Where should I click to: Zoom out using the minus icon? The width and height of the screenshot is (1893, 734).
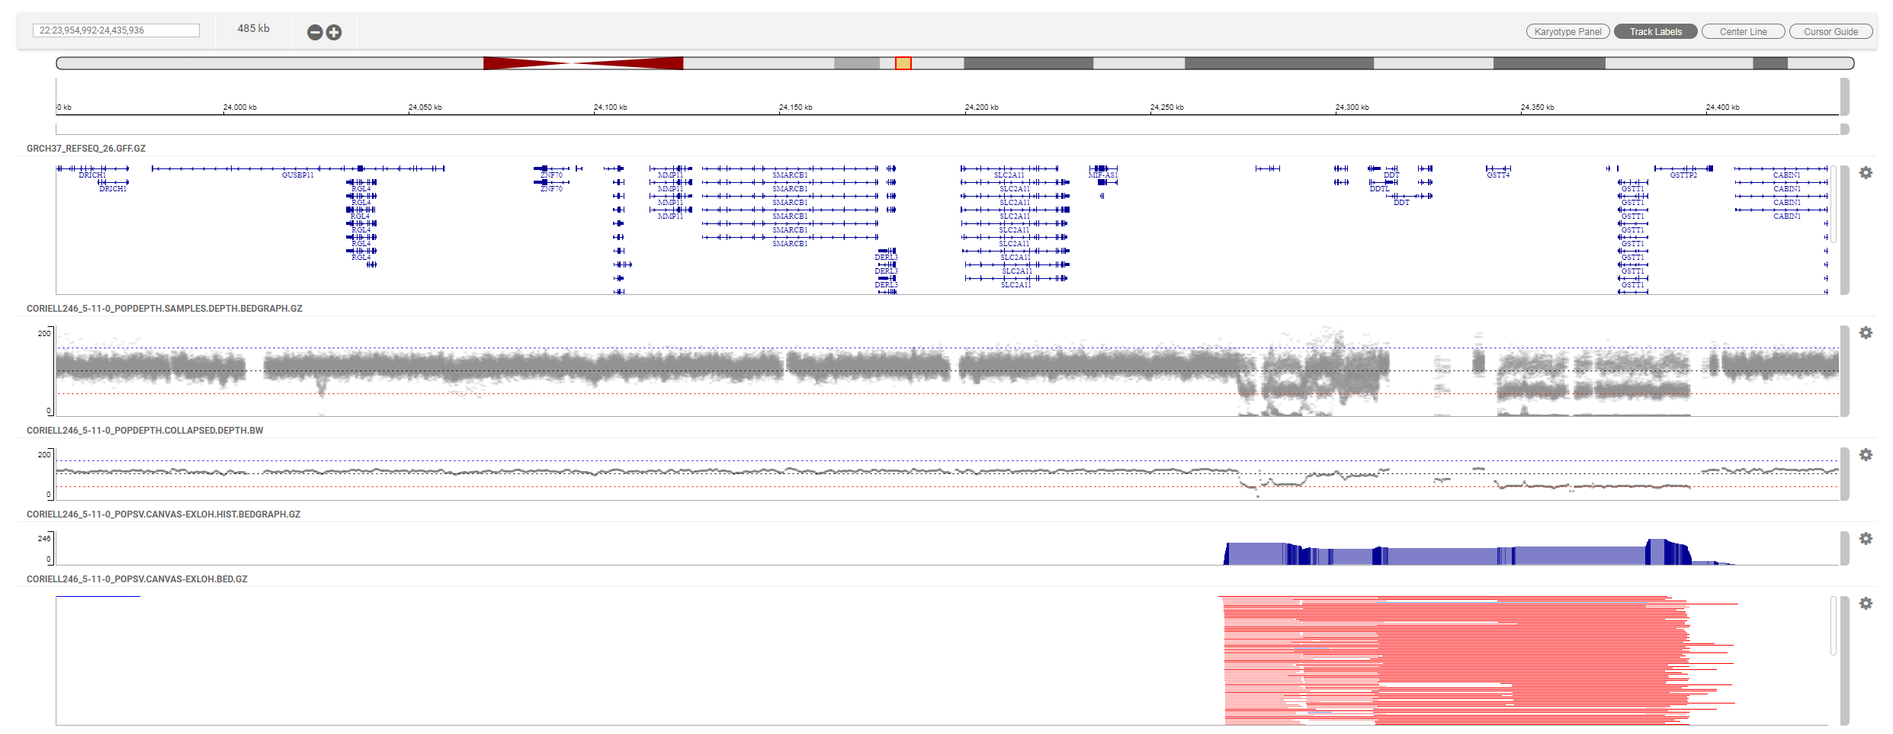[x=314, y=32]
